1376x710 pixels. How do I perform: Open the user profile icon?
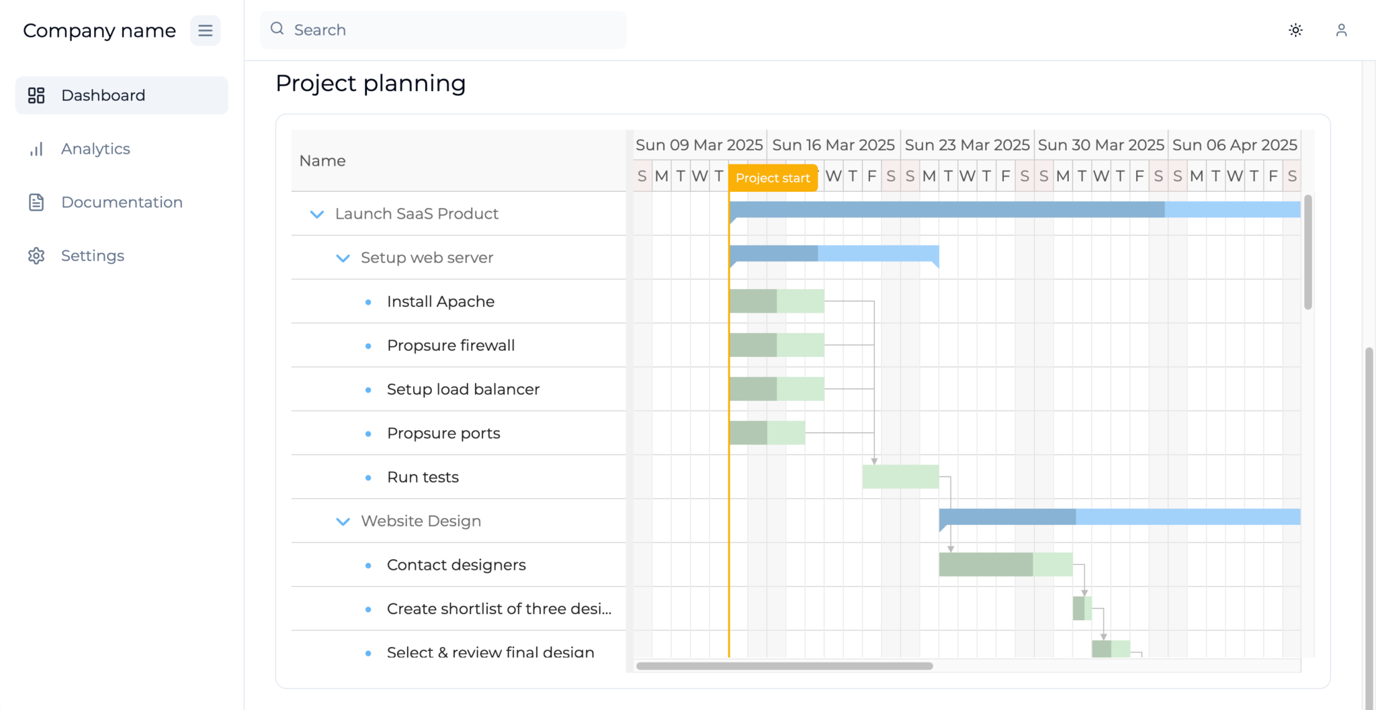coord(1341,30)
